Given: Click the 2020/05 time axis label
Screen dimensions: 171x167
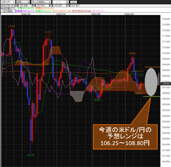Looking at the screenshot, I should [96, 14].
